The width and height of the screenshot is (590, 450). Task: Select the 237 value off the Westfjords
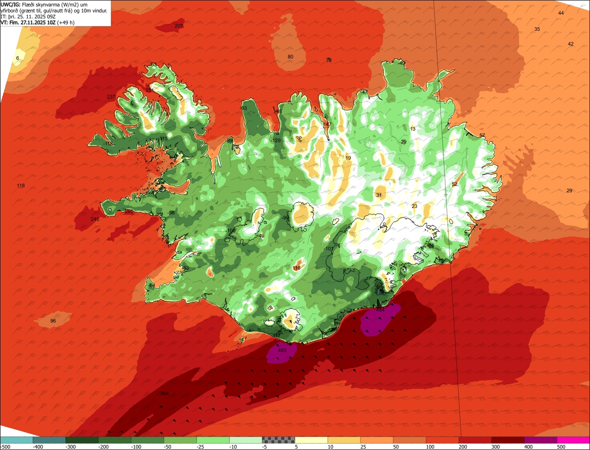pyautogui.click(x=111, y=97)
